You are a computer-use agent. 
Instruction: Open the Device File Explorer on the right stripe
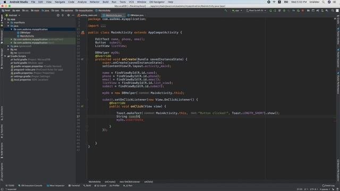[338, 170]
